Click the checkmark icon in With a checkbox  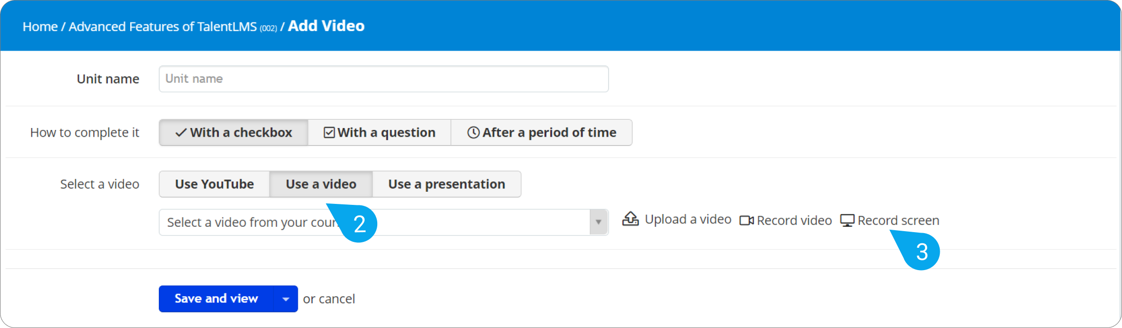point(181,132)
